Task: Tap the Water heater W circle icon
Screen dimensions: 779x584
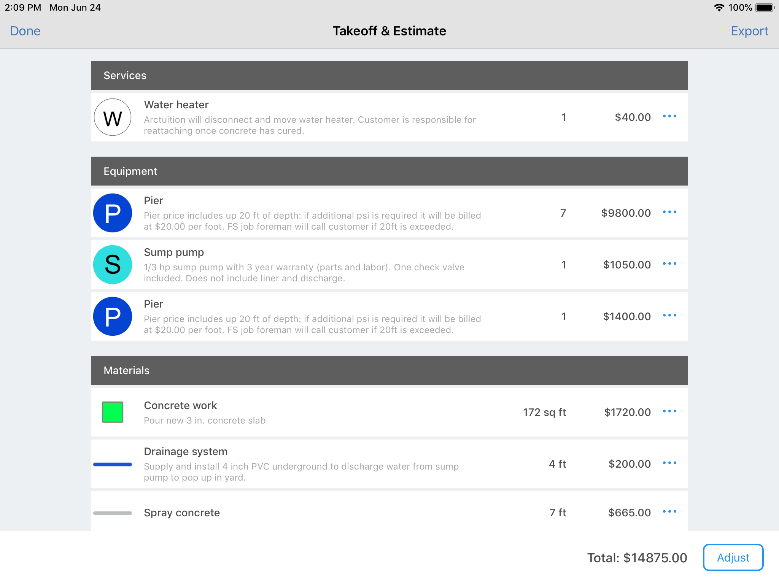Action: pyautogui.click(x=113, y=117)
